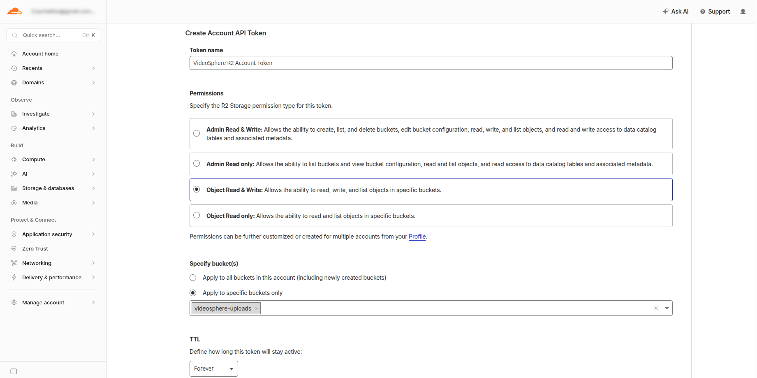Click the Application security shield icon
757x378 pixels.
point(14,234)
